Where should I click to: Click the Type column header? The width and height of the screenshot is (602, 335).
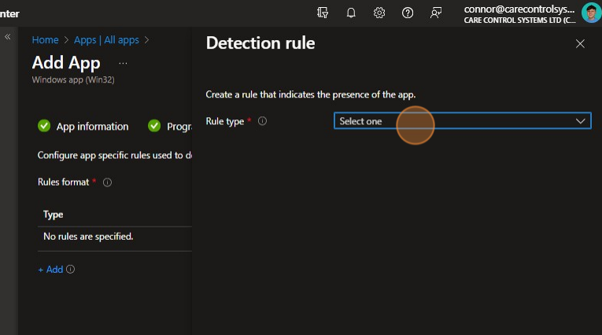pos(54,215)
